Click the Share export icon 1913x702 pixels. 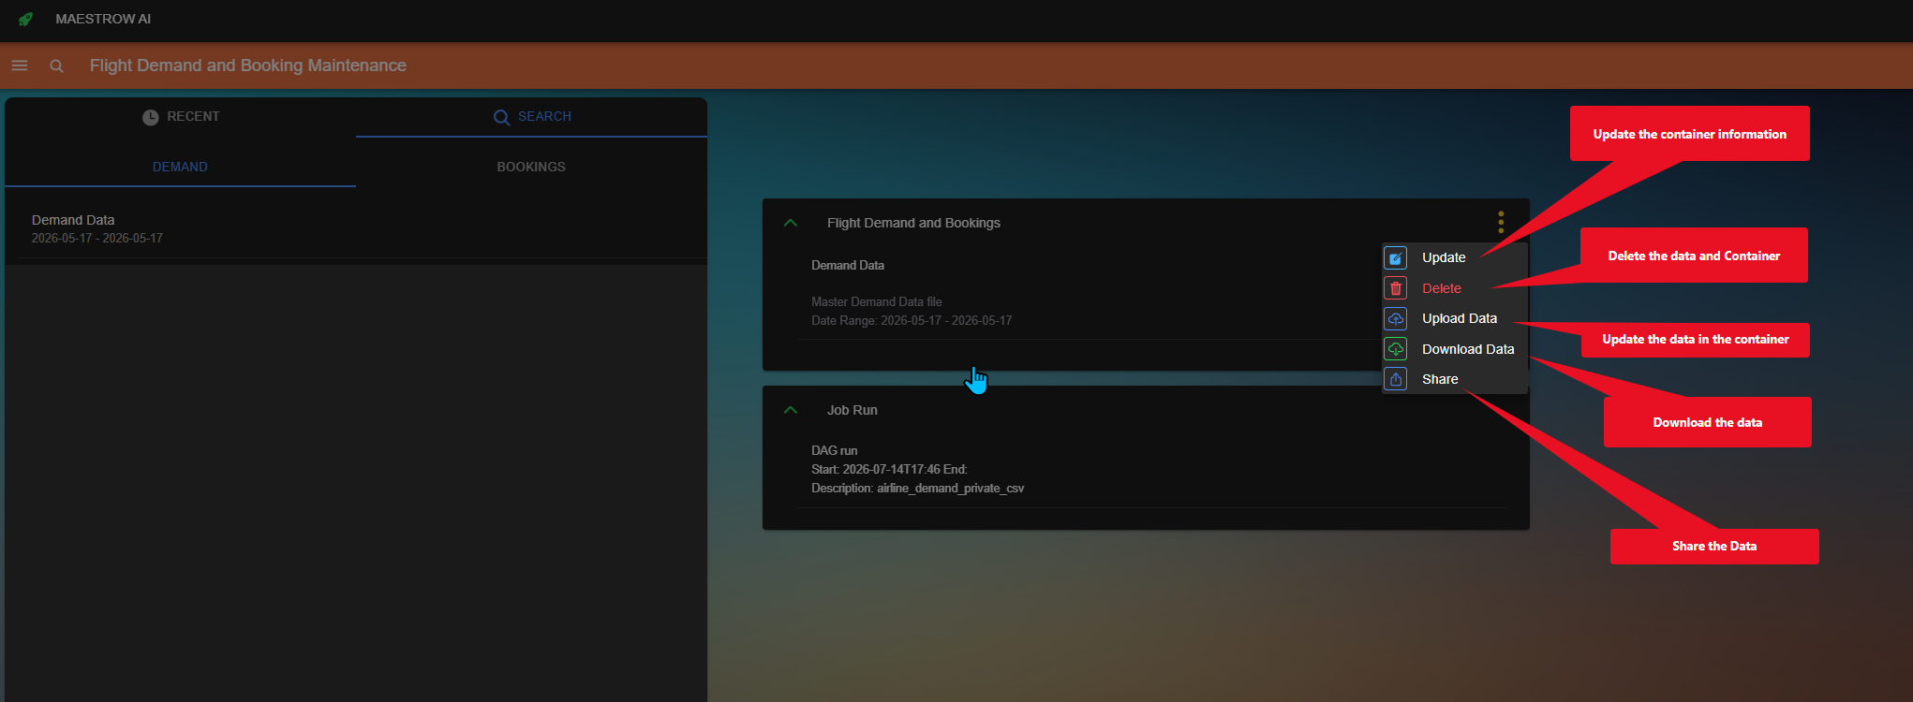[1396, 379]
